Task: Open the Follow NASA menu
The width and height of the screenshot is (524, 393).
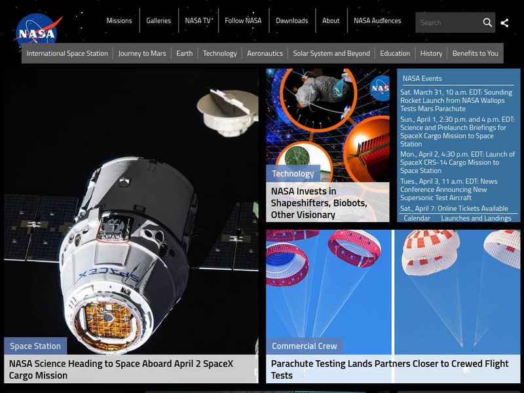Action: click(x=243, y=21)
